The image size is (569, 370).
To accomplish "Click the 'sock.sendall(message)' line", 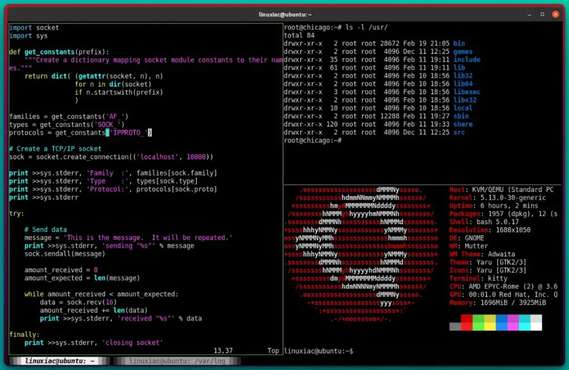I will (64, 254).
